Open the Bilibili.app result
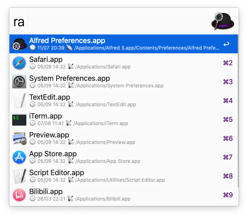Image resolution: width=248 pixels, height=217 pixels. [x=123, y=195]
